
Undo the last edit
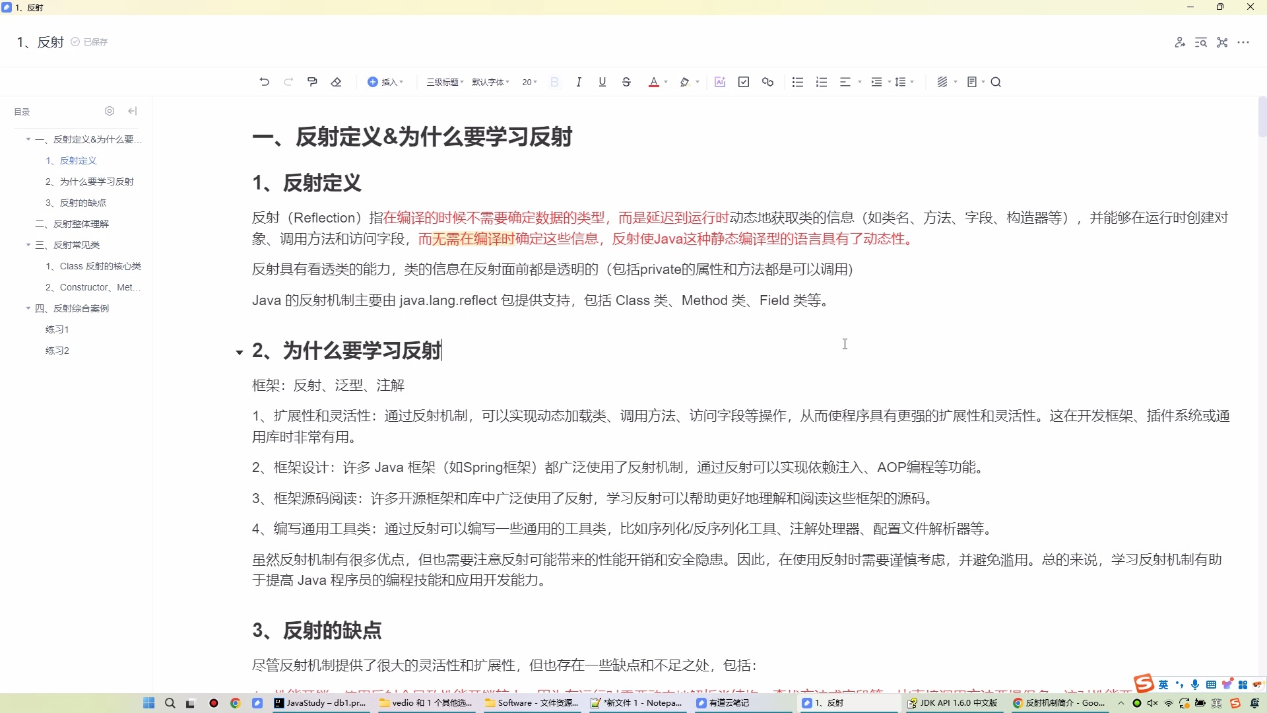(x=265, y=82)
